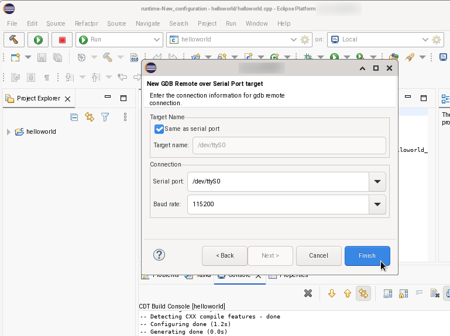Click the console previous error up arrow

click(x=348, y=293)
